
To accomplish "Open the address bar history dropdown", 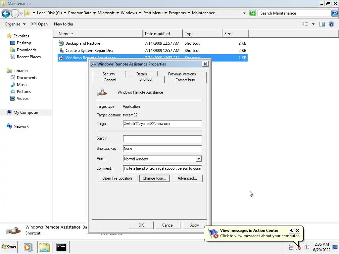I will click(x=244, y=13).
